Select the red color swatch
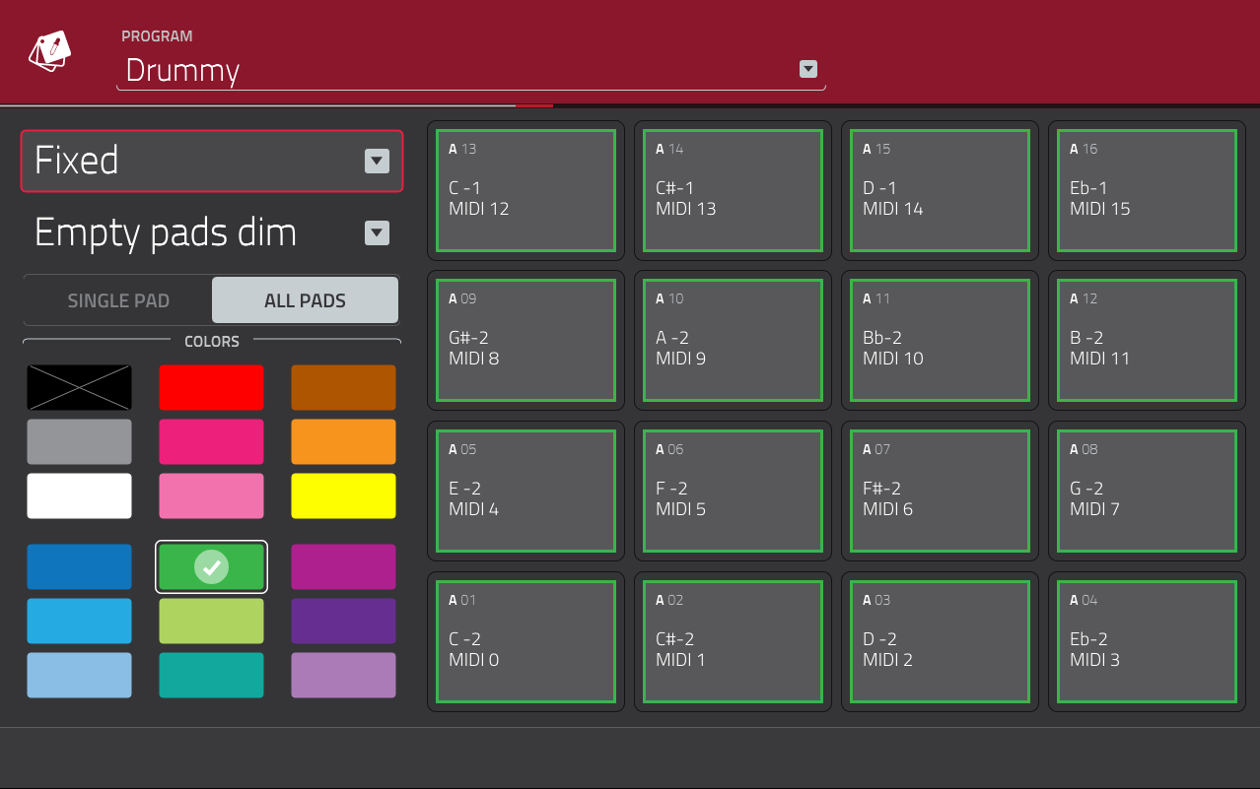The height and width of the screenshot is (789, 1260). point(211,387)
